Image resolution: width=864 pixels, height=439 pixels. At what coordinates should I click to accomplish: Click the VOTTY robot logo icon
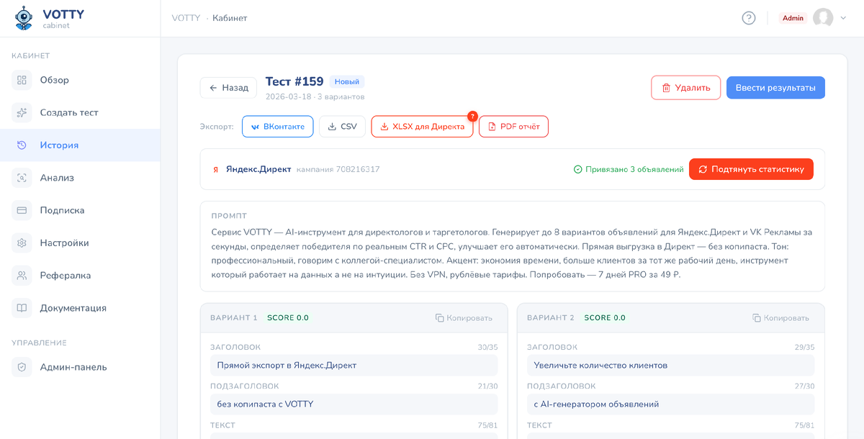coord(24,18)
